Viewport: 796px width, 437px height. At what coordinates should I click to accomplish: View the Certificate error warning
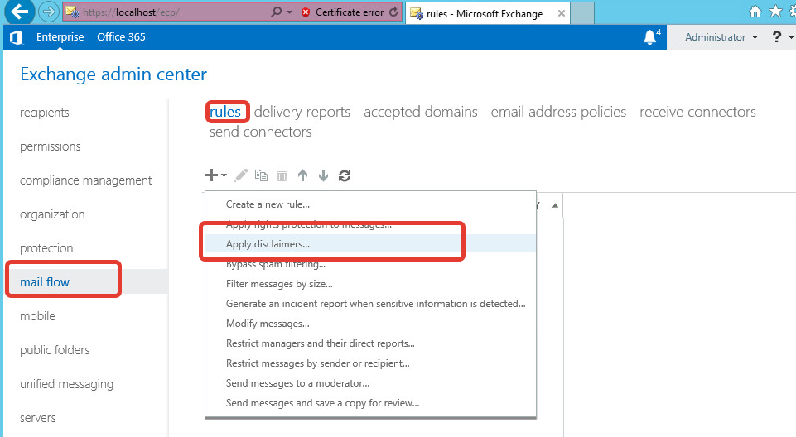coord(343,12)
